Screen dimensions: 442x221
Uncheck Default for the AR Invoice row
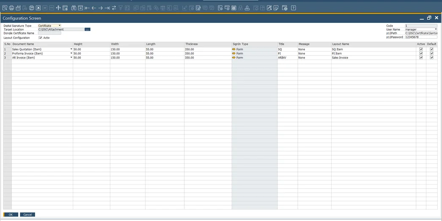[x=431, y=58]
